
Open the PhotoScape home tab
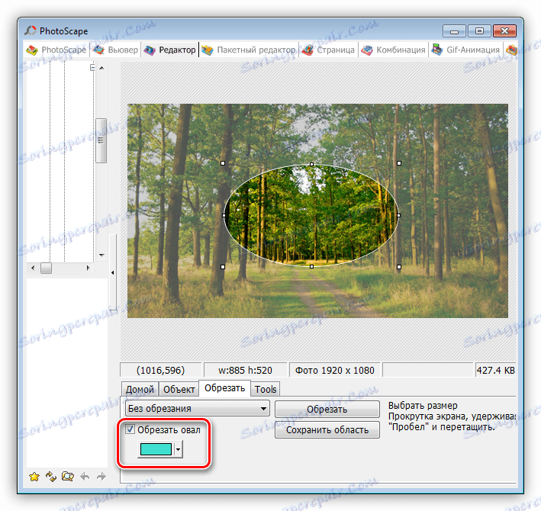[x=56, y=50]
